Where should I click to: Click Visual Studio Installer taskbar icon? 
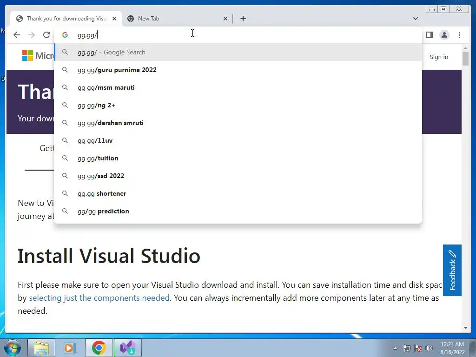coord(128,348)
